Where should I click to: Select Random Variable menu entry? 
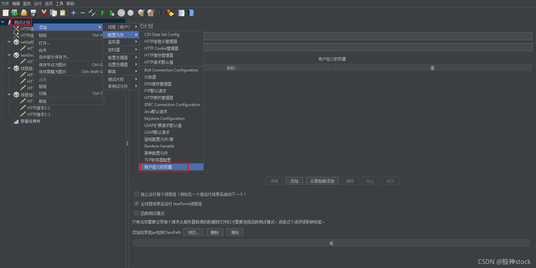click(171, 146)
